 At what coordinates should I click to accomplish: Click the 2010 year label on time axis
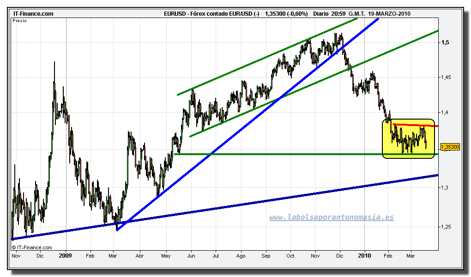point(364,256)
